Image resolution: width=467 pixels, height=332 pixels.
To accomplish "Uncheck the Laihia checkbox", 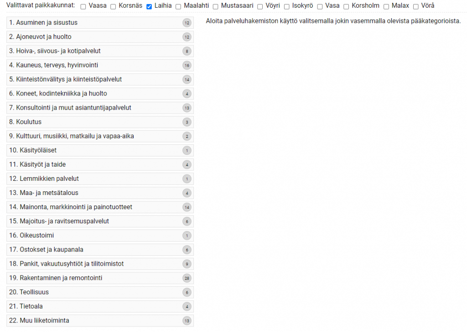I will tap(149, 6).
